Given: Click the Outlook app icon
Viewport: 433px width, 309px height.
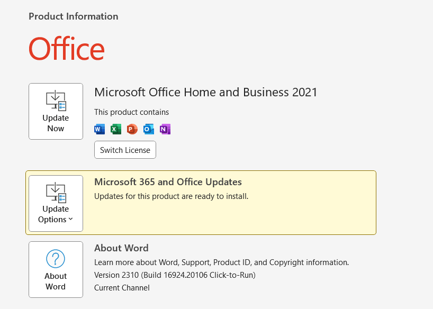Looking at the screenshot, I should click(x=149, y=129).
